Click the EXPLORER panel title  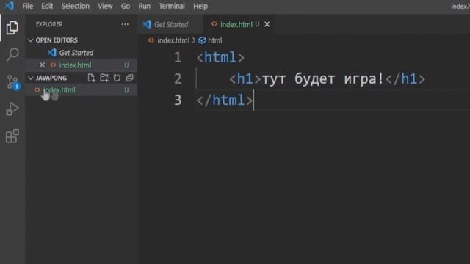pyautogui.click(x=49, y=24)
